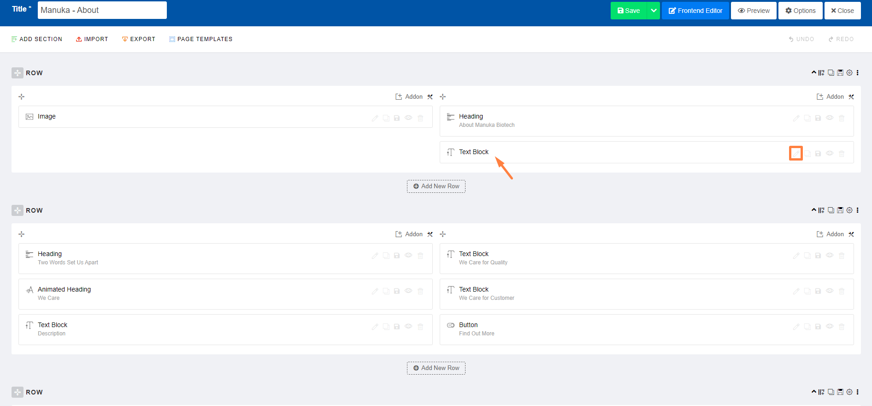Screen dimensions: 872x406
Task: Delete the Two Words Set Us Apart heading
Action: (420, 256)
